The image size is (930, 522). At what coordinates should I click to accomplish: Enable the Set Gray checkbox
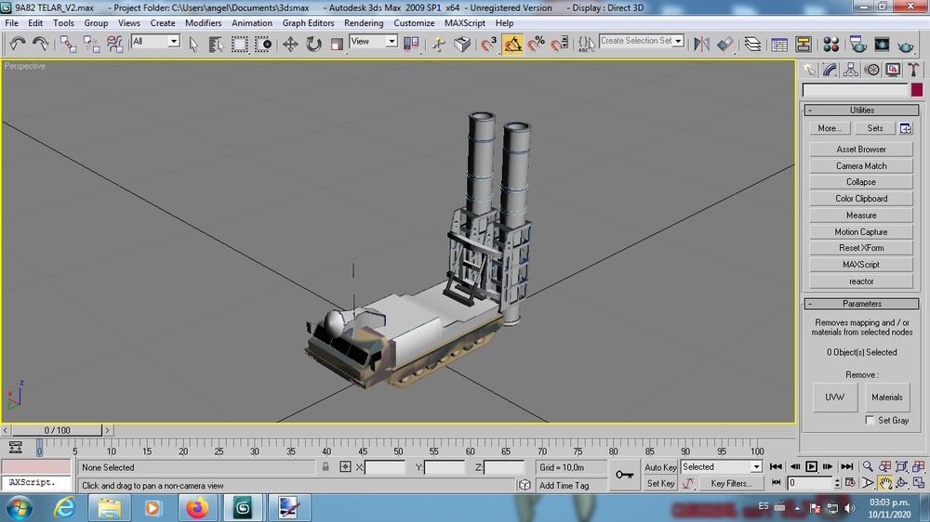pyautogui.click(x=870, y=420)
